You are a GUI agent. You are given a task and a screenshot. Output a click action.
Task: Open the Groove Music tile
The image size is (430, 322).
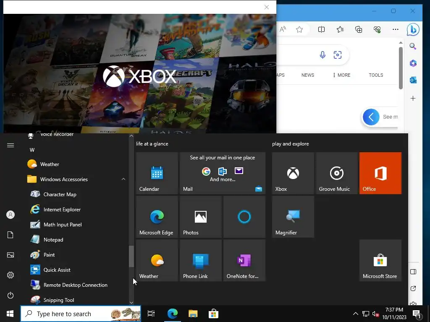(336, 173)
